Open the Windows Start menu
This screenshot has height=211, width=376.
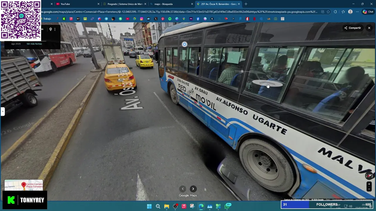149,206
